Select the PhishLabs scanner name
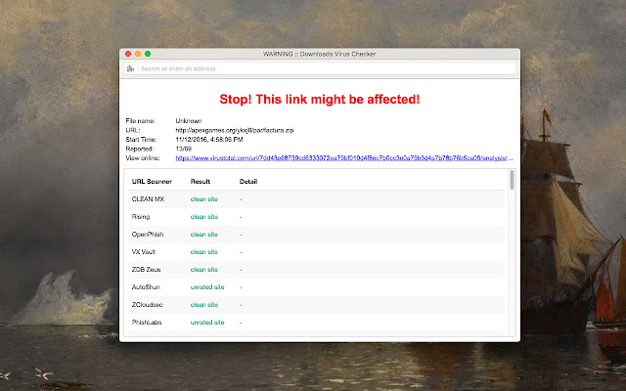 click(x=147, y=322)
